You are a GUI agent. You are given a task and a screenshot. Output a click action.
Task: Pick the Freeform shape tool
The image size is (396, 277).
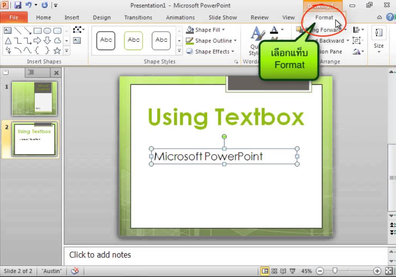[x=57, y=41]
